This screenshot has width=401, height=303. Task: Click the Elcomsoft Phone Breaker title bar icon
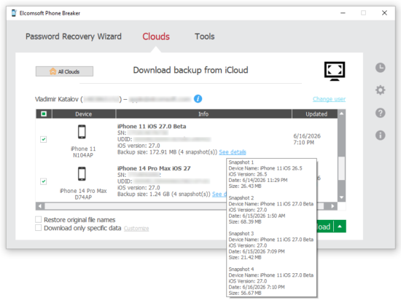[14, 13]
